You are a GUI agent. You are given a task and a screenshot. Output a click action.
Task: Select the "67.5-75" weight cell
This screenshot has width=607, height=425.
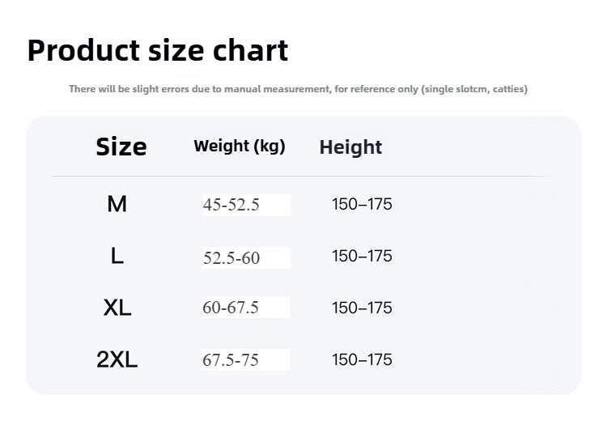(x=231, y=360)
